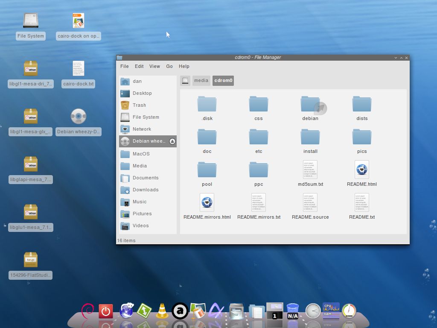Image resolution: width=437 pixels, height=328 pixels.
Task: Click the purple swoosh dock icon
Action: pyautogui.click(x=216, y=311)
